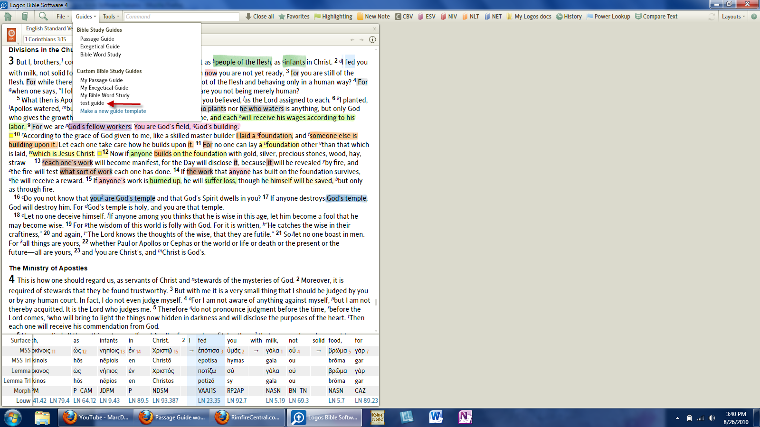Click the yellow note marker at verse 12
Viewport: 760px width, 427px height.
point(100,154)
